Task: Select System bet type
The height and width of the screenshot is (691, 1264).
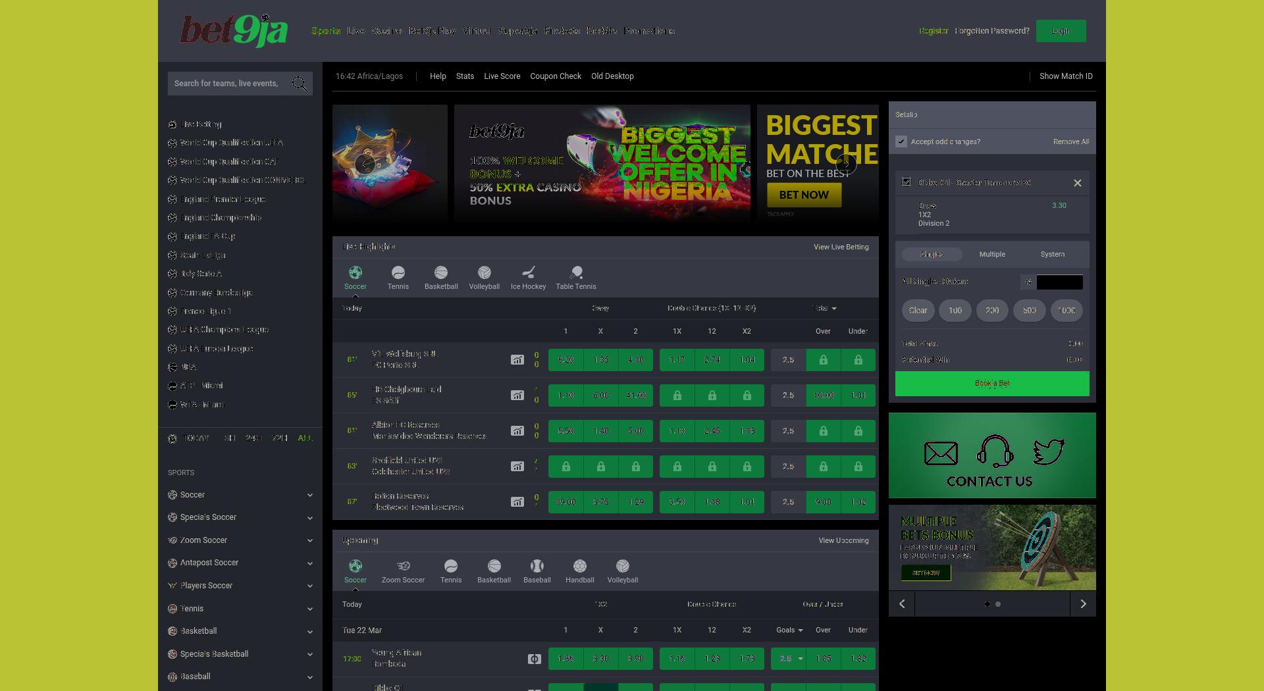Action: tap(1052, 254)
